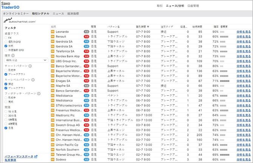Screen dimensions: 253x163
Task: Click the instrument icon beside UBS Group Inc.
Action: 52,61
